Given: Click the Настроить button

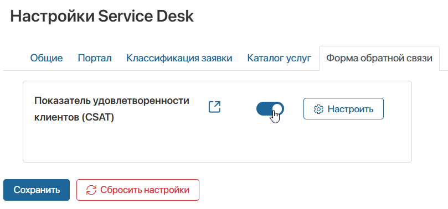Looking at the screenshot, I should pyautogui.click(x=343, y=108).
